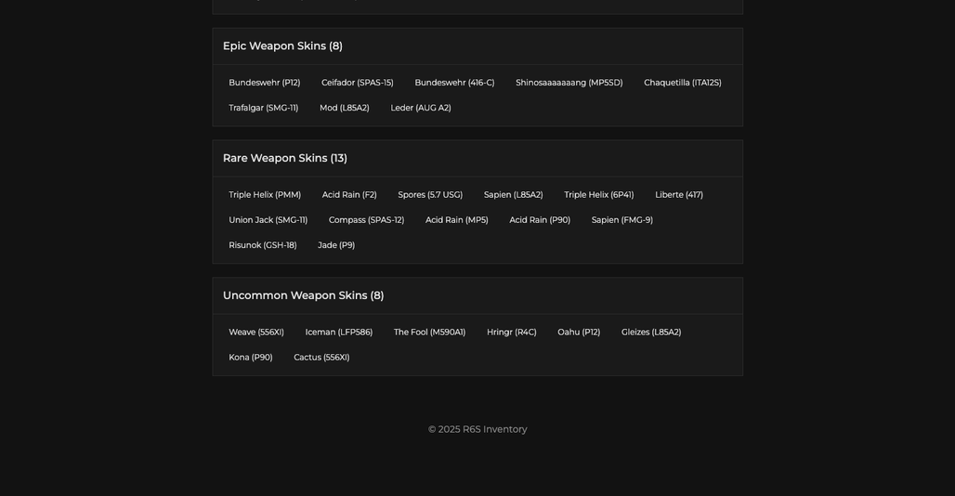
Task: Click the © 2025 R6S Inventory footer text
Action: pos(477,430)
